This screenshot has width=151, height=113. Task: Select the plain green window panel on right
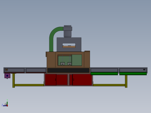(77, 60)
